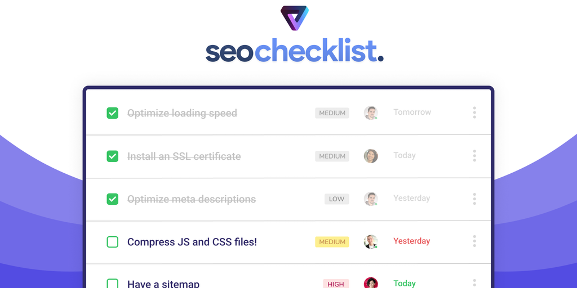Uncheck the Optimize loading speed task

[x=113, y=113]
